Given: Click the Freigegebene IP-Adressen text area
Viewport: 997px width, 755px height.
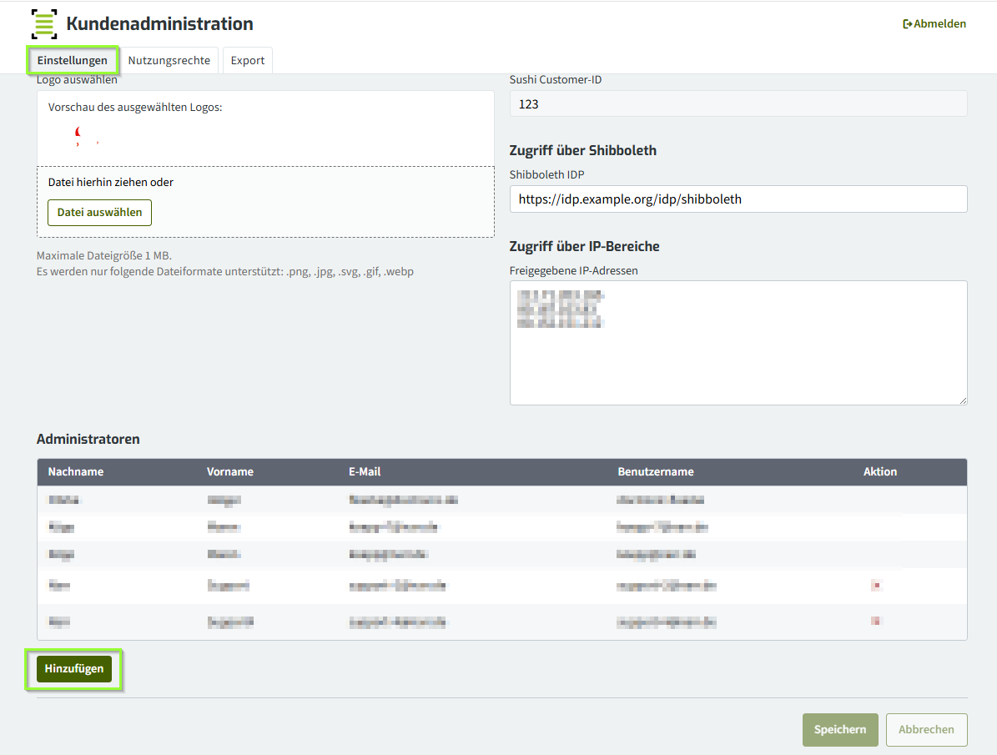Looking at the screenshot, I should (738, 343).
